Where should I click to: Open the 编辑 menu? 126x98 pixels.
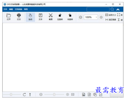(x=11, y=9)
